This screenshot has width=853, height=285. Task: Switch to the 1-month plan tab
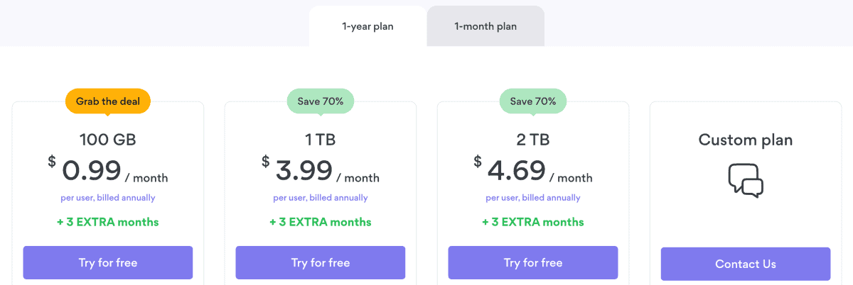tap(485, 27)
